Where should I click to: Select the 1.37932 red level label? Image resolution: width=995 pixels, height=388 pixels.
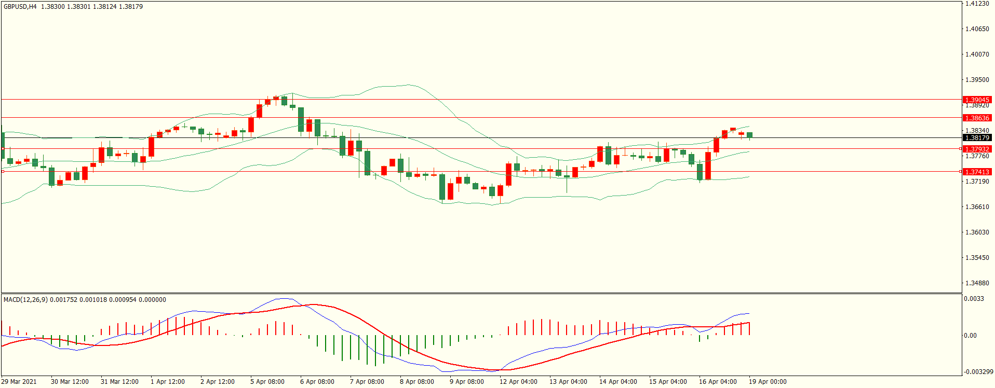pos(977,149)
